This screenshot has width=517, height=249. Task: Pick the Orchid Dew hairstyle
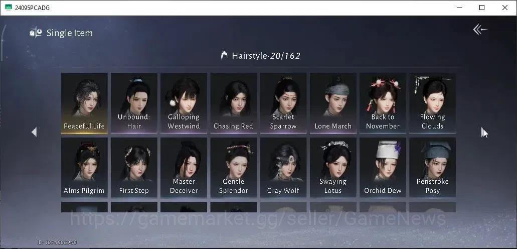(x=383, y=168)
